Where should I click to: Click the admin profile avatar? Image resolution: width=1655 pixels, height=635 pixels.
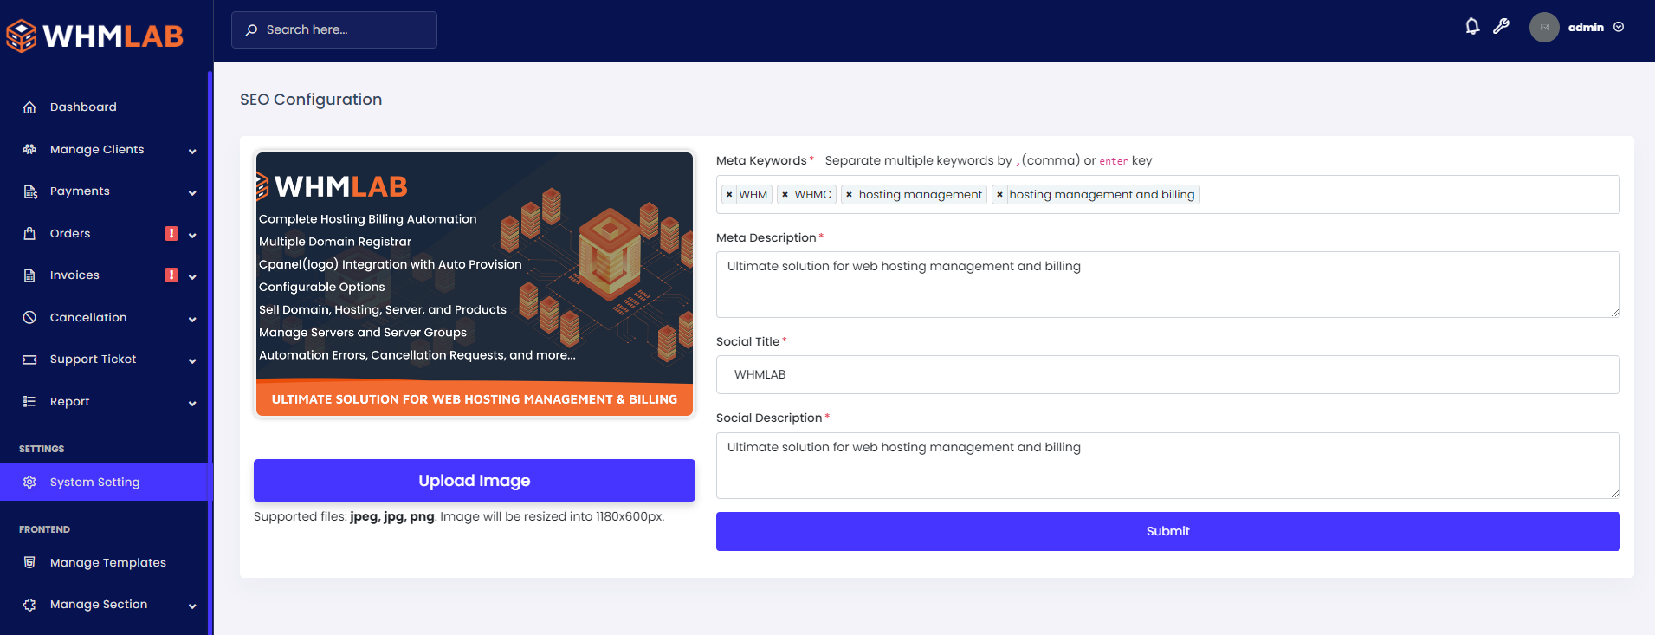(1543, 28)
